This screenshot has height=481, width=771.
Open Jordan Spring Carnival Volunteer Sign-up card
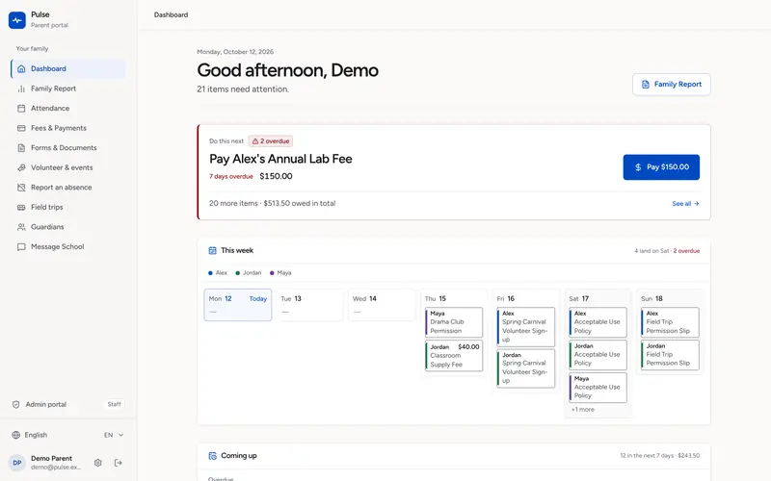point(525,368)
